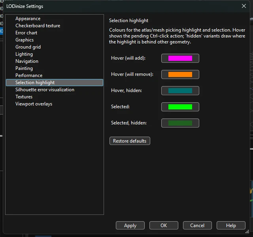Screen dimensions: 253x237
Task: Open Help for the settings dialog
Action: [x=231, y=226]
